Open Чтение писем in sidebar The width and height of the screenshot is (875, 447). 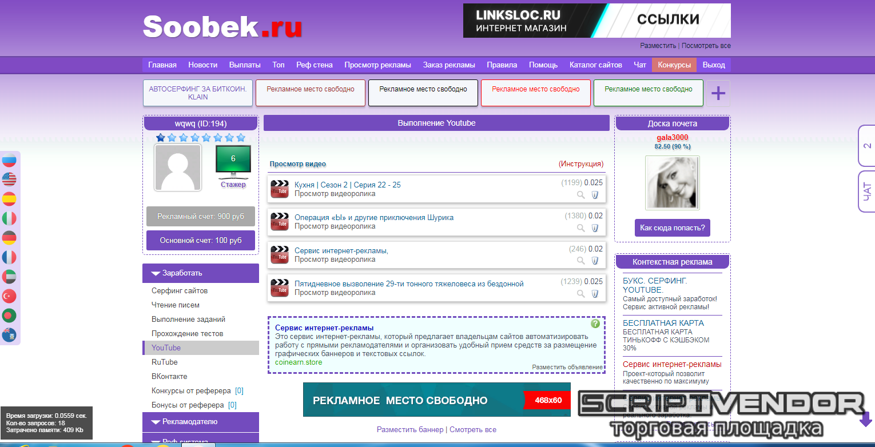click(x=176, y=305)
